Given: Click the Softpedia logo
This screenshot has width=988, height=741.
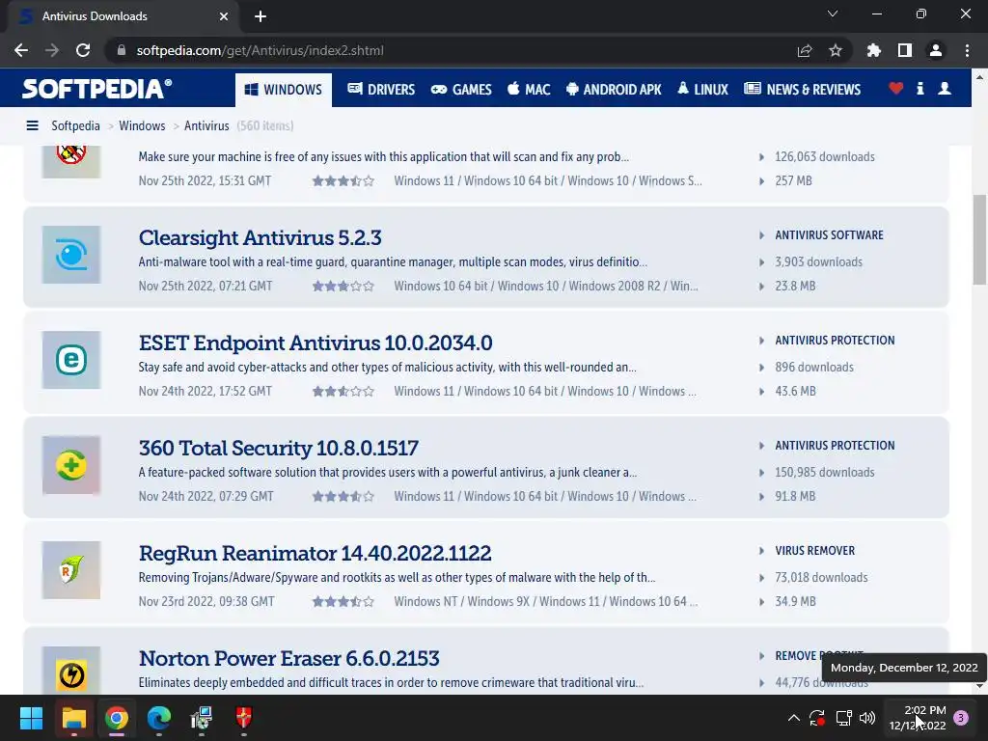Looking at the screenshot, I should 97,89.
